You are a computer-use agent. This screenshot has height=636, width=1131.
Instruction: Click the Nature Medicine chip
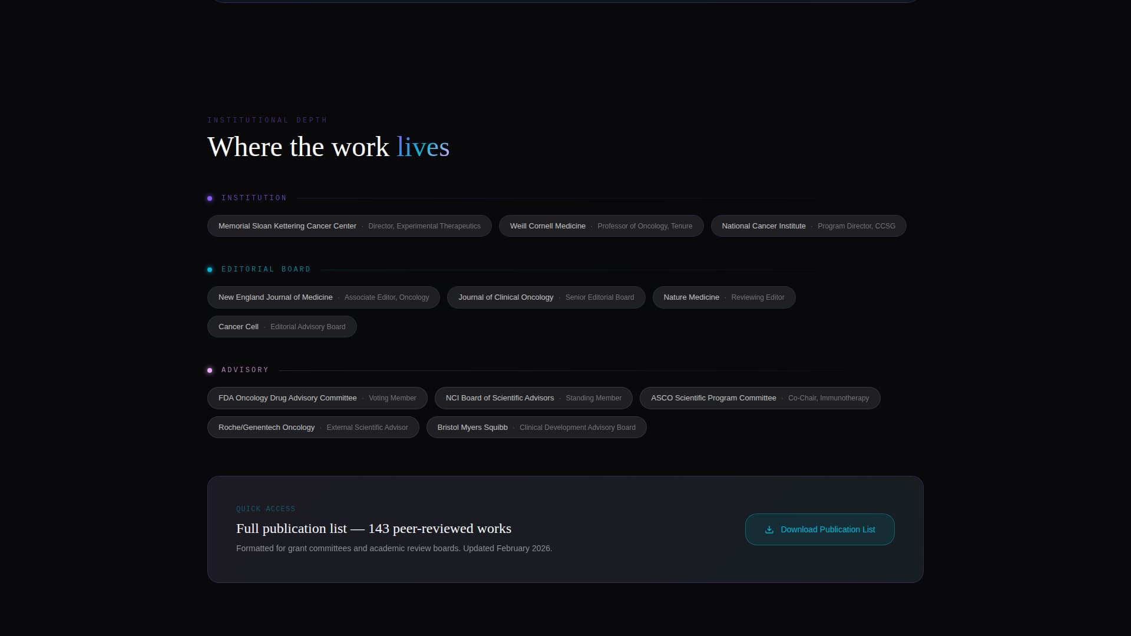click(x=724, y=297)
